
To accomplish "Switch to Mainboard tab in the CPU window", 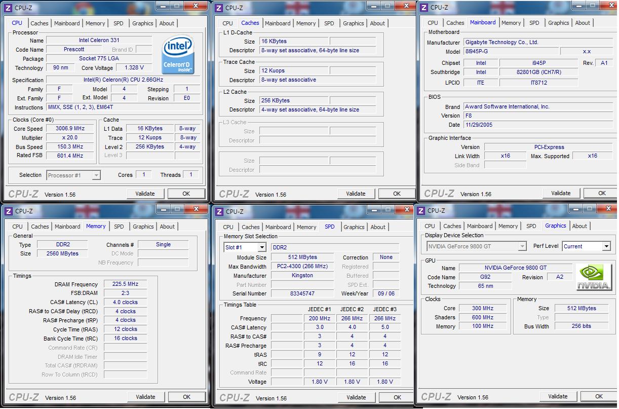I will click(67, 23).
